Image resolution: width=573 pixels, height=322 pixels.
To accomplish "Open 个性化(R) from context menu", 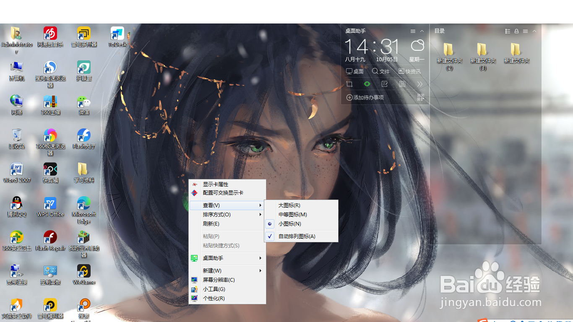I will pyautogui.click(x=227, y=299).
